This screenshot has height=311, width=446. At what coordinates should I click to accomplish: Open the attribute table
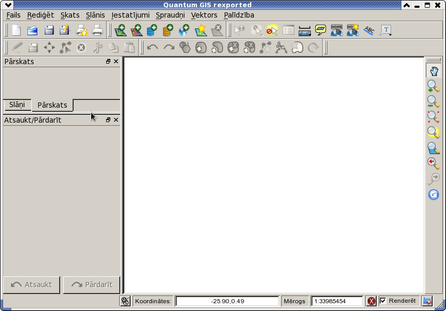point(289,30)
